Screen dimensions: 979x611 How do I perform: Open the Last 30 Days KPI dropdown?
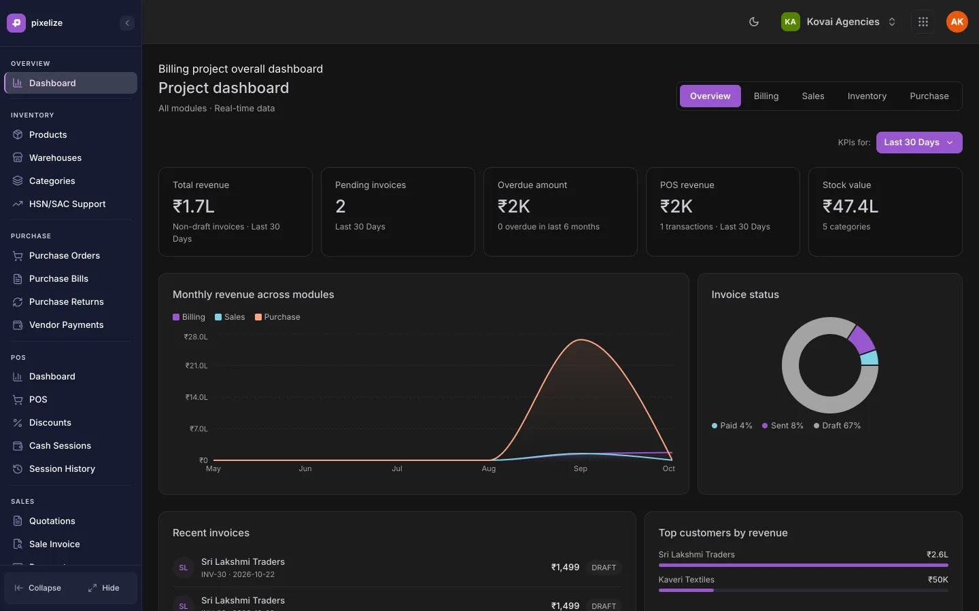pyautogui.click(x=919, y=143)
